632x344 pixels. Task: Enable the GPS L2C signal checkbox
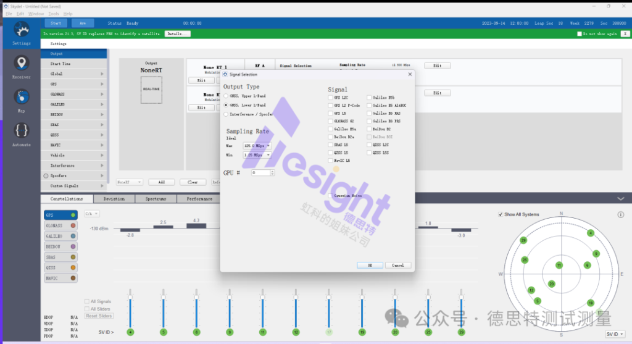(331, 97)
